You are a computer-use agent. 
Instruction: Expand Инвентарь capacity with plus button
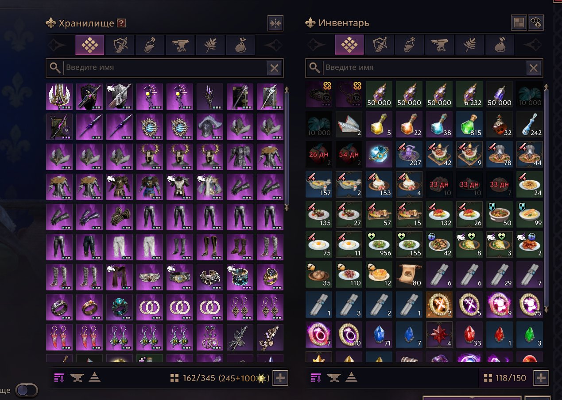click(541, 378)
